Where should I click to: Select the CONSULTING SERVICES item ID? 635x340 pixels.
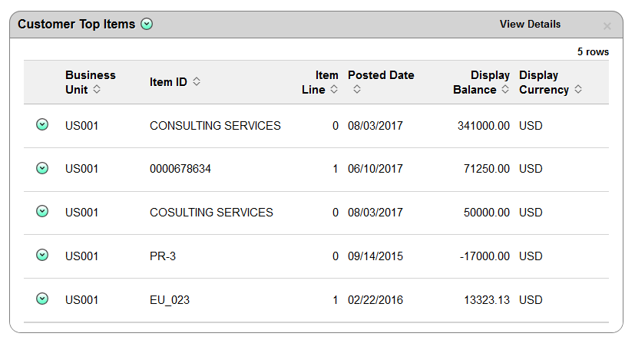tap(215, 126)
